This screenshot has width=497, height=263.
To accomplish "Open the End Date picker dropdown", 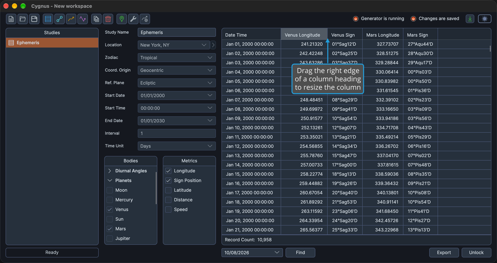I will (x=177, y=121).
